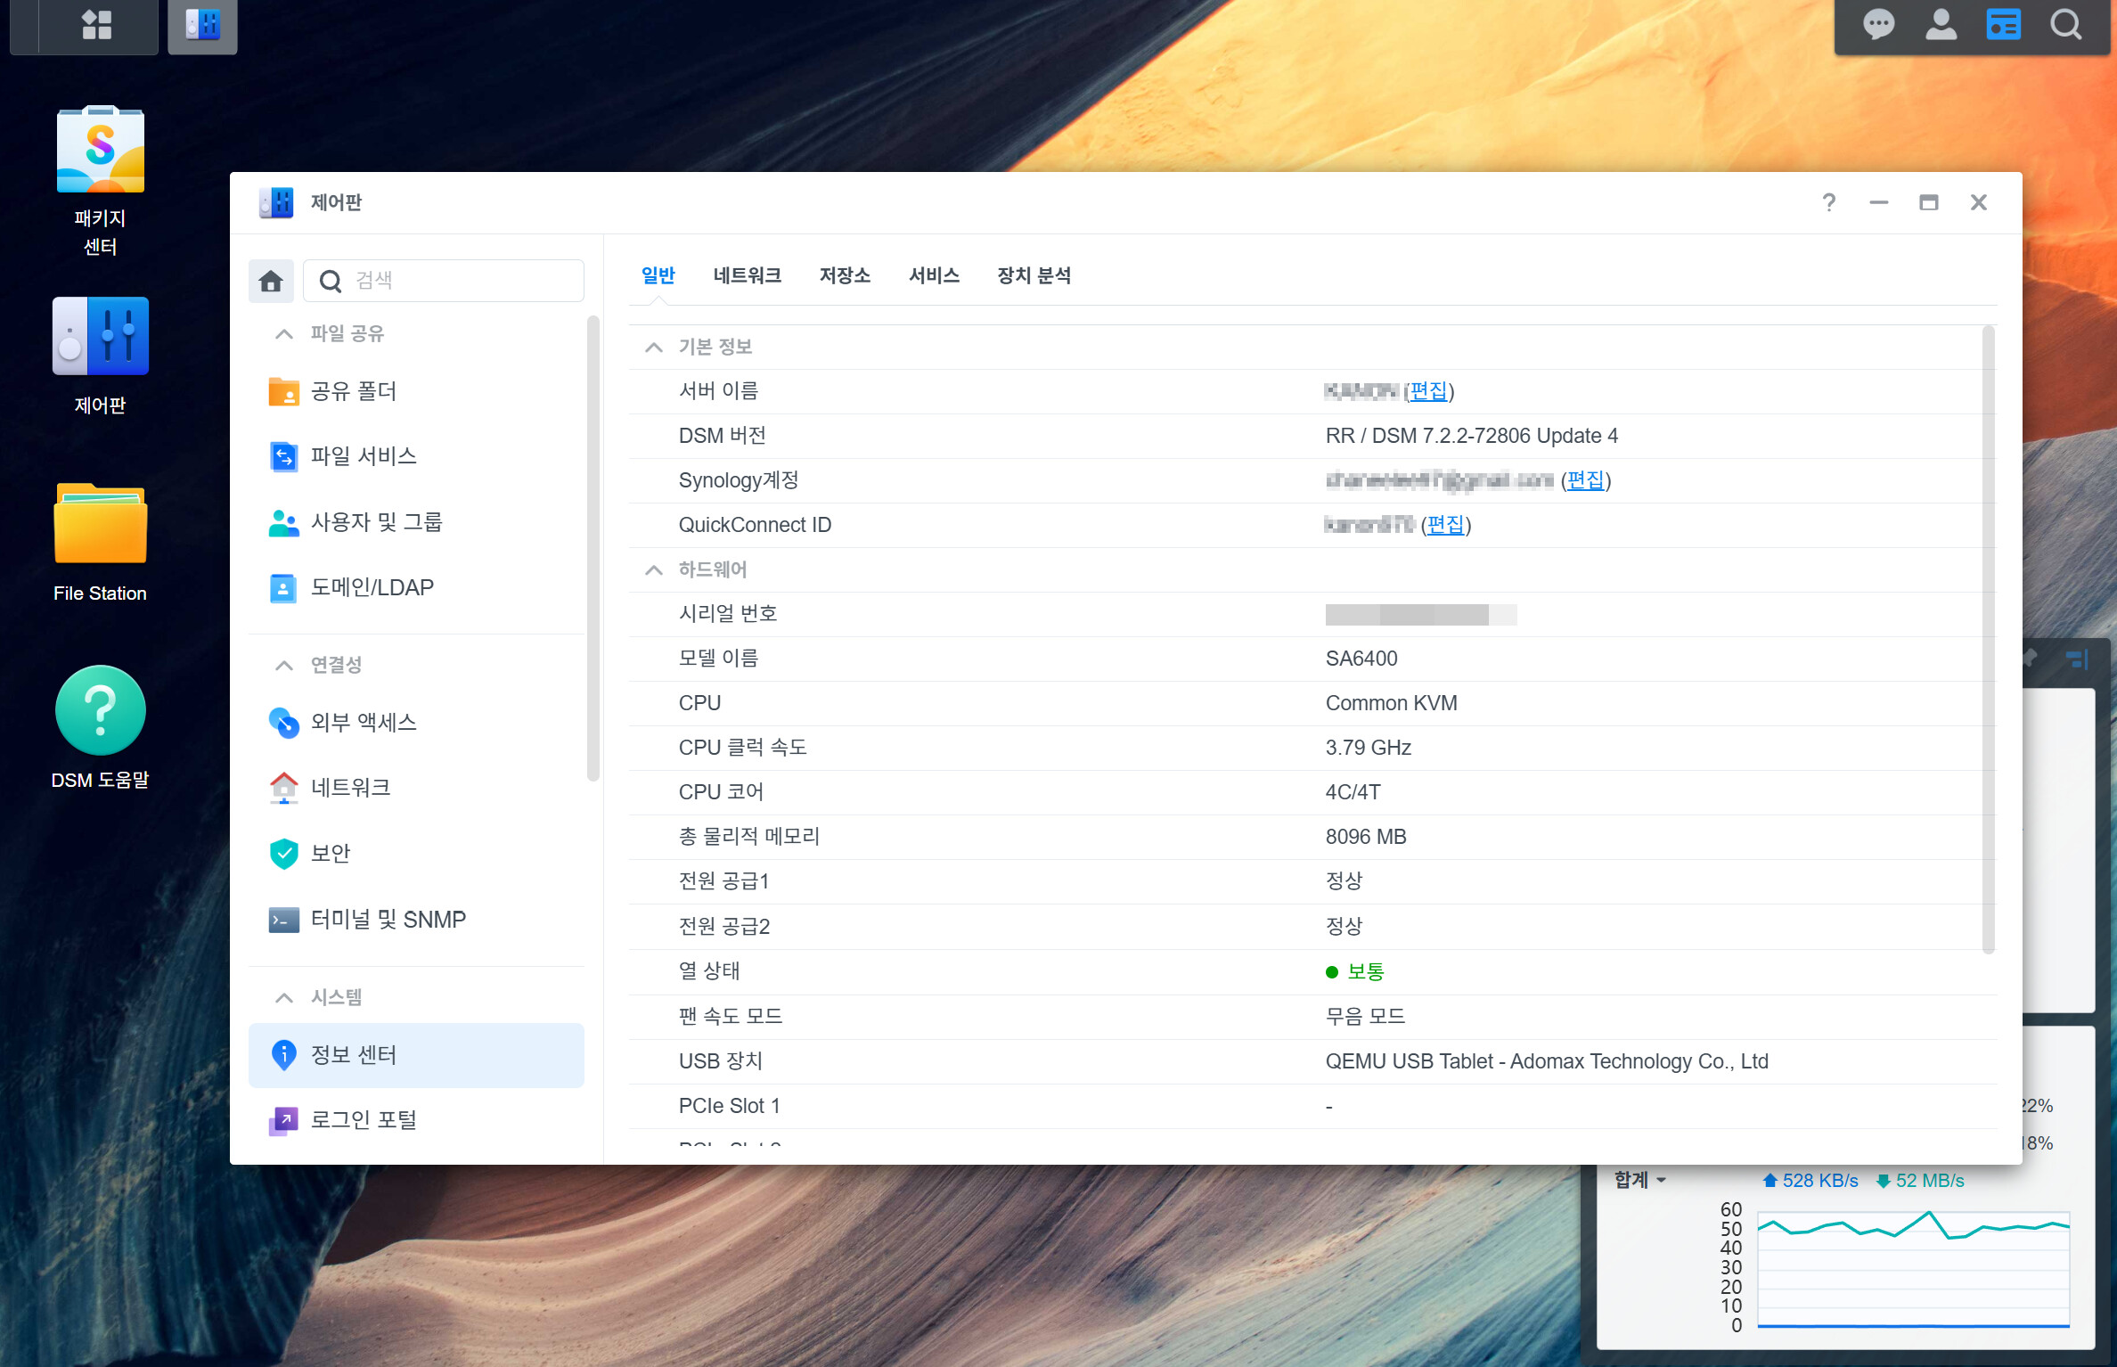Open File Station desktop icon
Screen dimensions: 2117x1367
(101, 526)
